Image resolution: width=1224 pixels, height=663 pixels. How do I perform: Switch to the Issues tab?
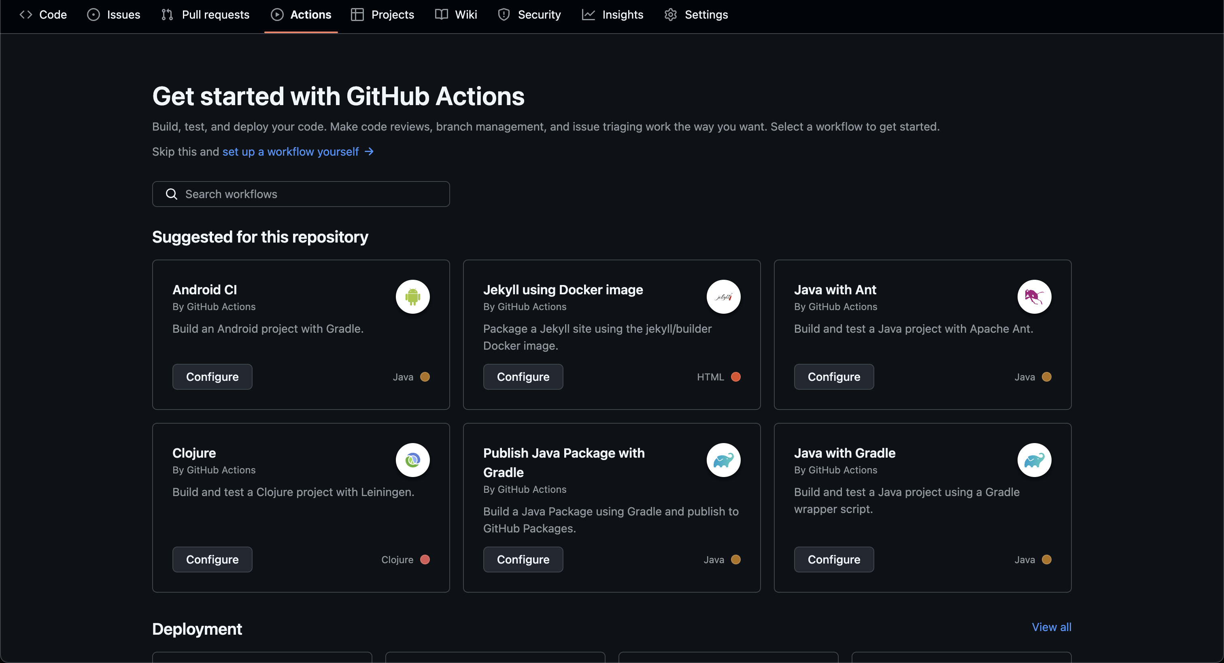[x=114, y=15]
